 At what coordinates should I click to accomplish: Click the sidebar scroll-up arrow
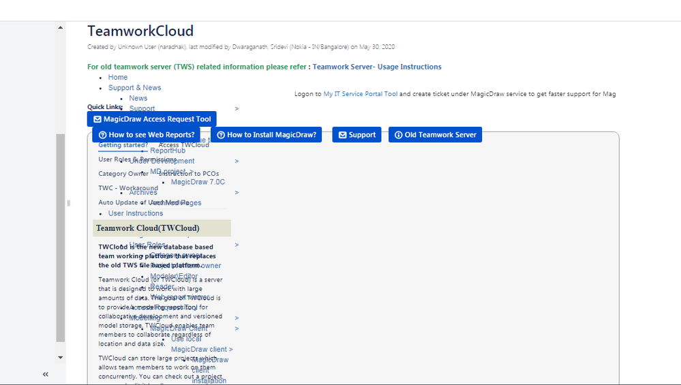(61, 28)
